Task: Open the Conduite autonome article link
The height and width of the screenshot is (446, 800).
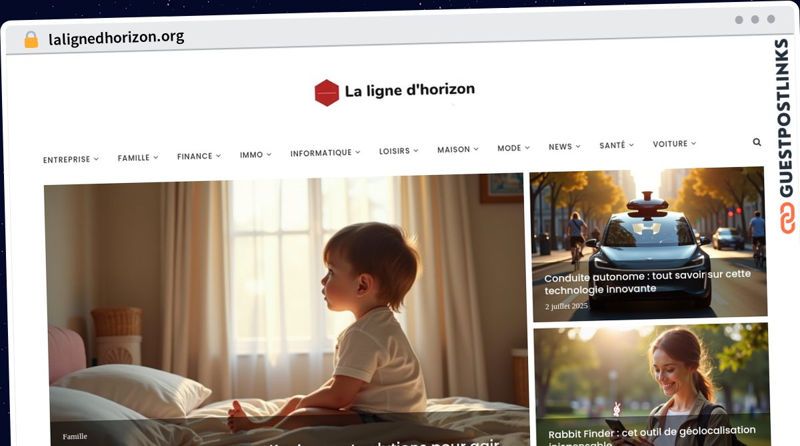Action: coord(647,282)
